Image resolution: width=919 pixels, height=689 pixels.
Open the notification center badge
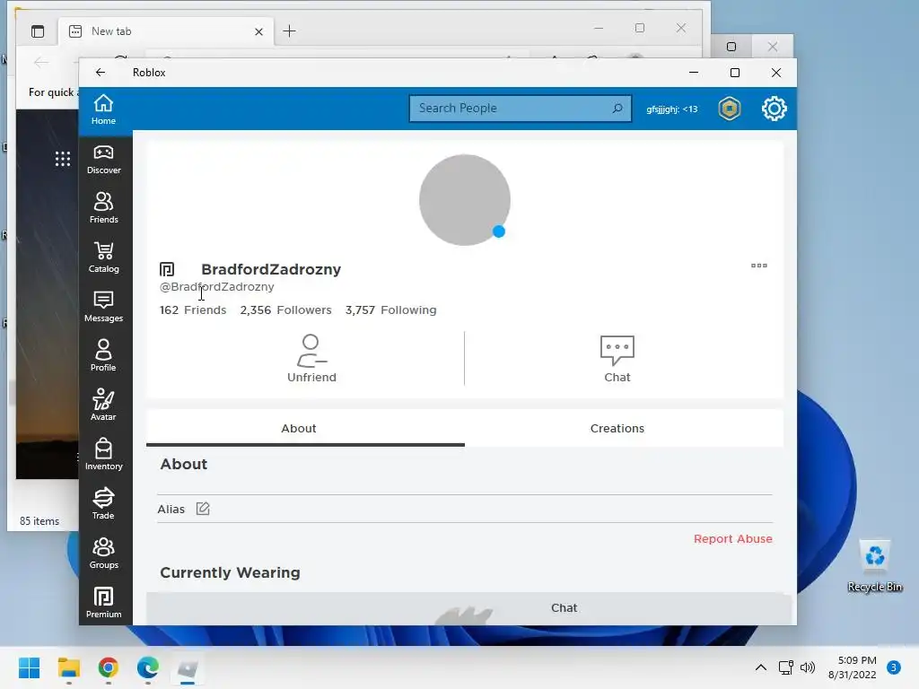pos(894,667)
